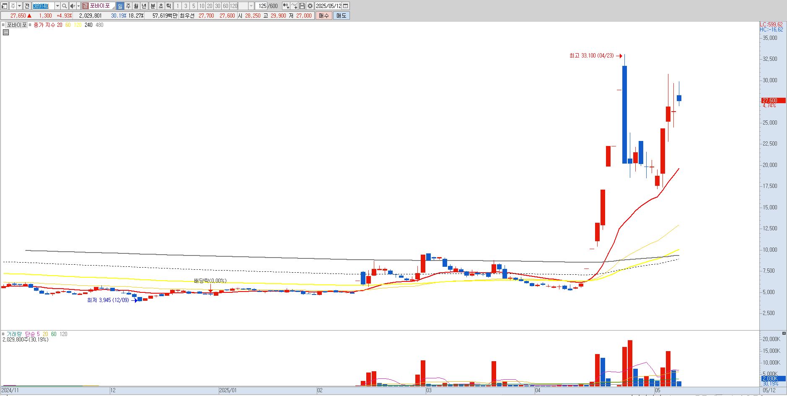This screenshot has width=787, height=396.
Task: Click the 포바이포 legend label in chart
Action: (17, 25)
